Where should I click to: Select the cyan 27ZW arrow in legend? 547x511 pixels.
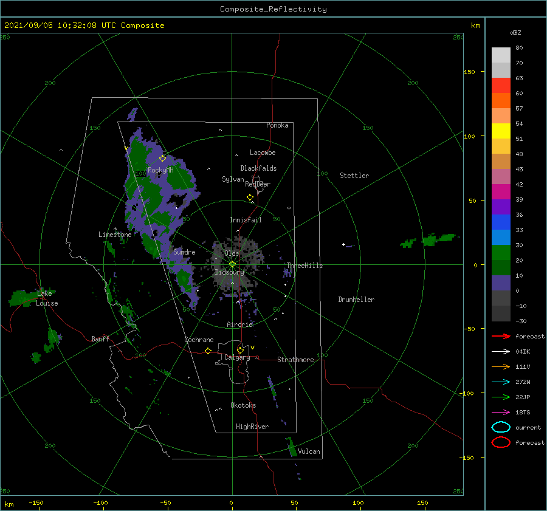[501, 382]
